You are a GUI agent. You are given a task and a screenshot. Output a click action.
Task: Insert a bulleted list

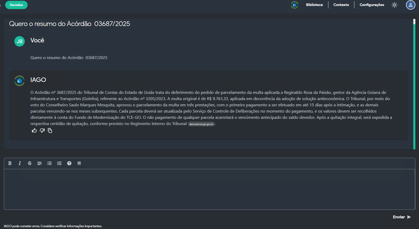(x=49, y=163)
